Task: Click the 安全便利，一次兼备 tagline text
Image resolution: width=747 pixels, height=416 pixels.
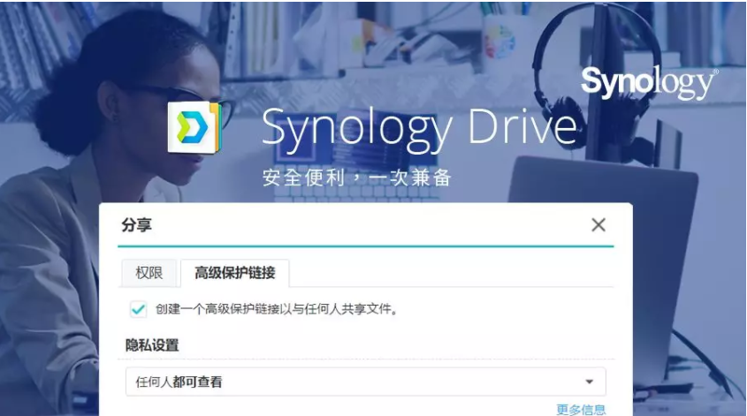Action: 357,178
